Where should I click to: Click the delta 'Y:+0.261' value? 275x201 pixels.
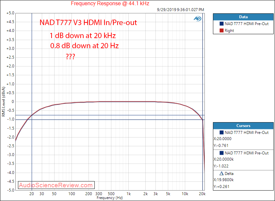221,187
